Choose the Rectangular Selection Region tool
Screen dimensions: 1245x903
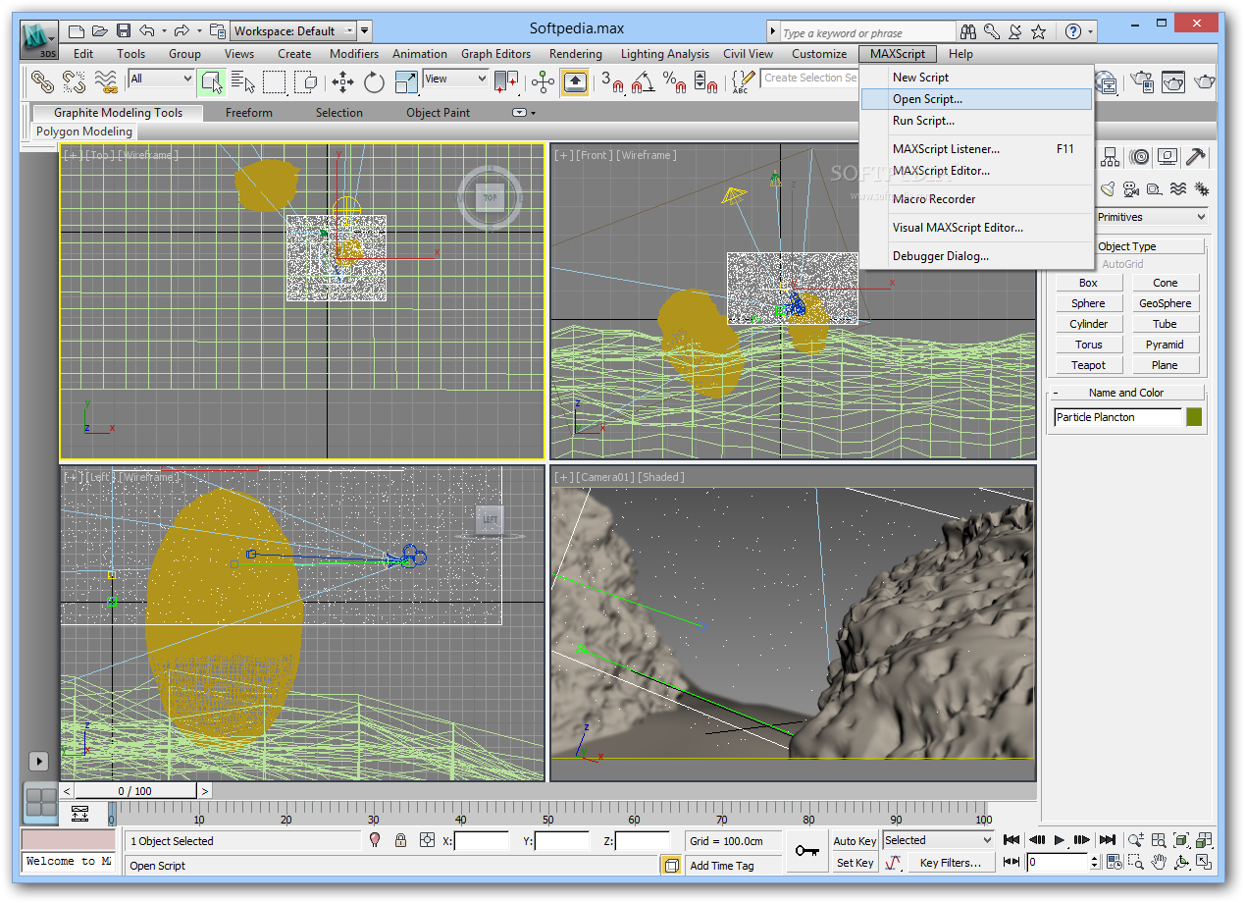click(274, 81)
